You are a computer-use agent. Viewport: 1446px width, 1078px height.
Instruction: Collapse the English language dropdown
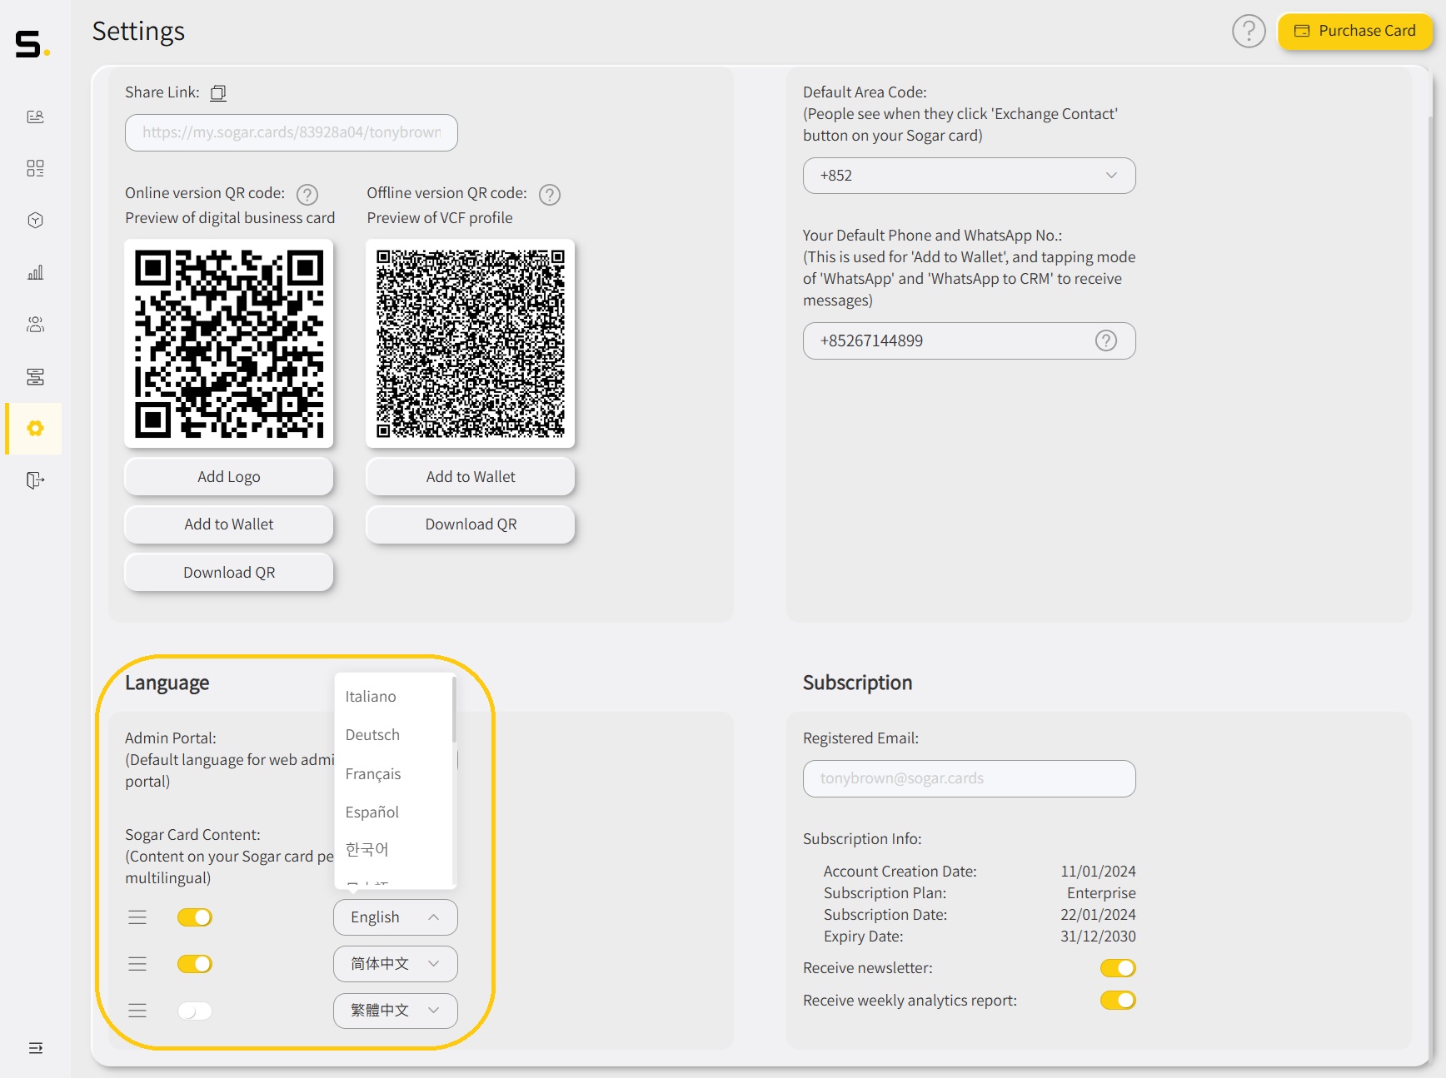click(395, 917)
